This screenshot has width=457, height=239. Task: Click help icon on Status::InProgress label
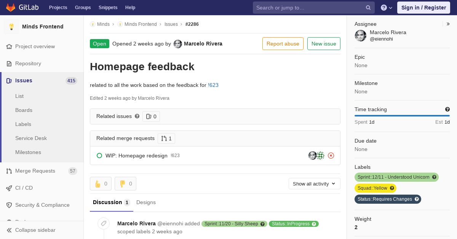tap(314, 224)
